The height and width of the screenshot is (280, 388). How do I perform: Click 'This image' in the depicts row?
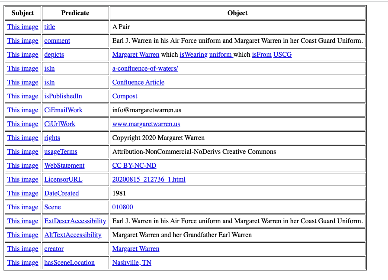pos(23,55)
